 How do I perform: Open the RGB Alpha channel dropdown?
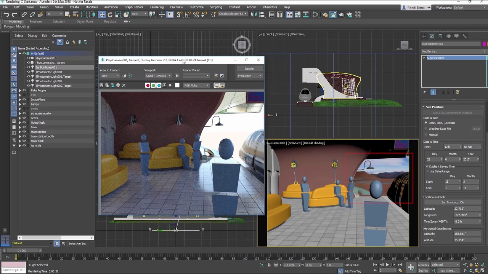(x=196, y=85)
